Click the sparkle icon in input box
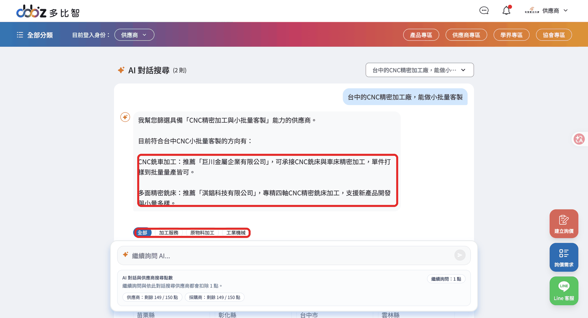The height and width of the screenshot is (318, 588). 125,255
